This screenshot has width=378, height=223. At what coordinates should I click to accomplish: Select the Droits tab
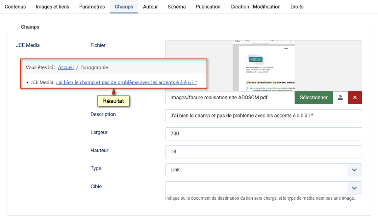297,7
